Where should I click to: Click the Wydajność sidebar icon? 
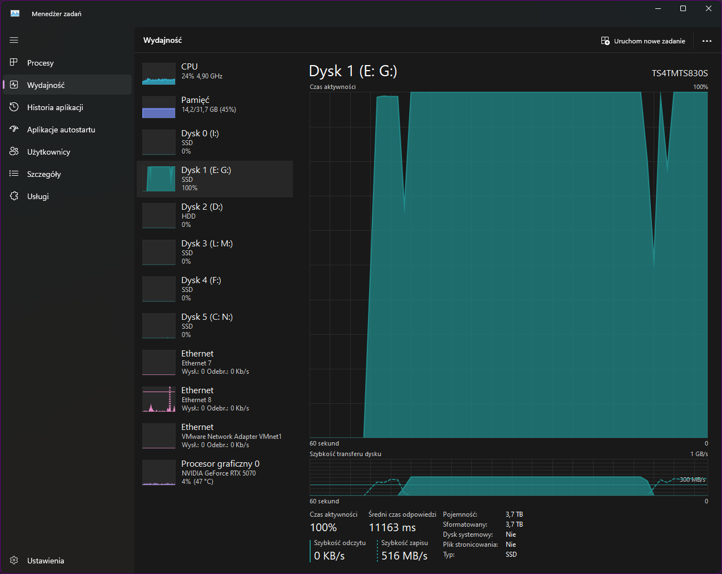coord(14,85)
